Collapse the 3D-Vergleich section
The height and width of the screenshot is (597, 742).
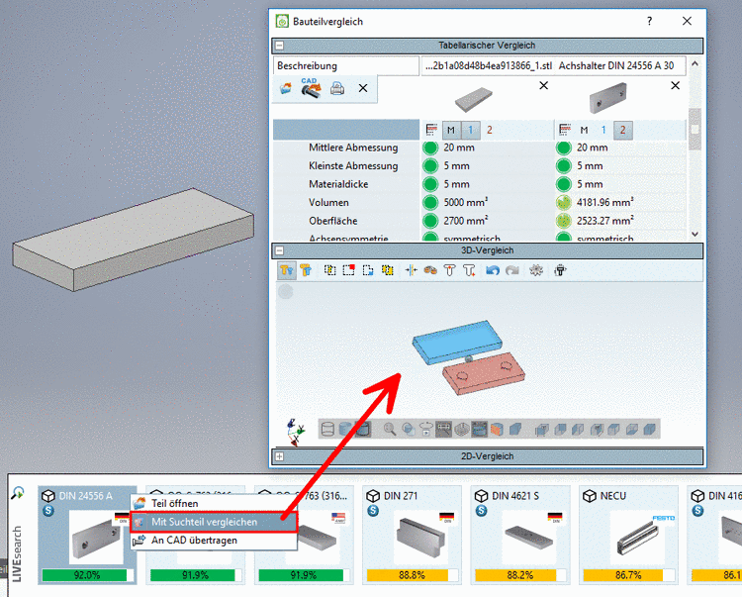(280, 250)
